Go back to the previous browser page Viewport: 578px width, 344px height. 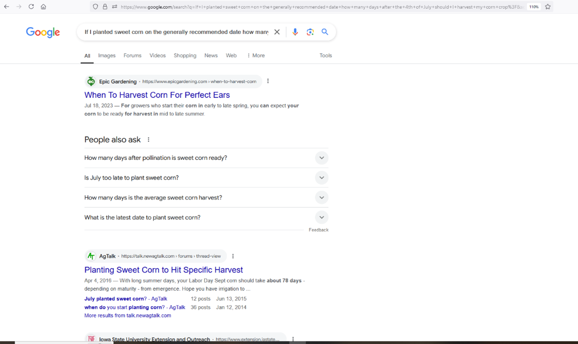[x=7, y=7]
